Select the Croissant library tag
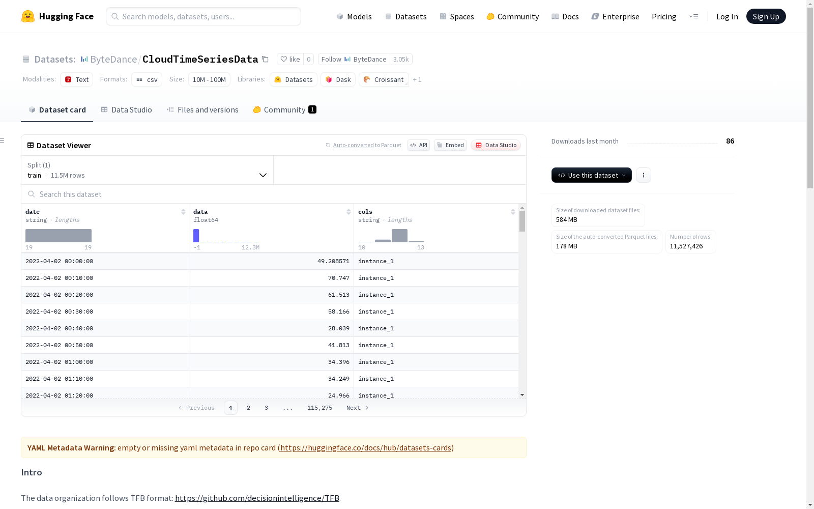Image resolution: width=814 pixels, height=509 pixels. 384,79
